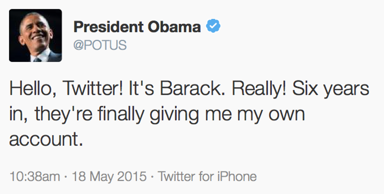Screen dimensions: 384x194
Task: Click President Obama's profile photo
Action: point(35,36)
